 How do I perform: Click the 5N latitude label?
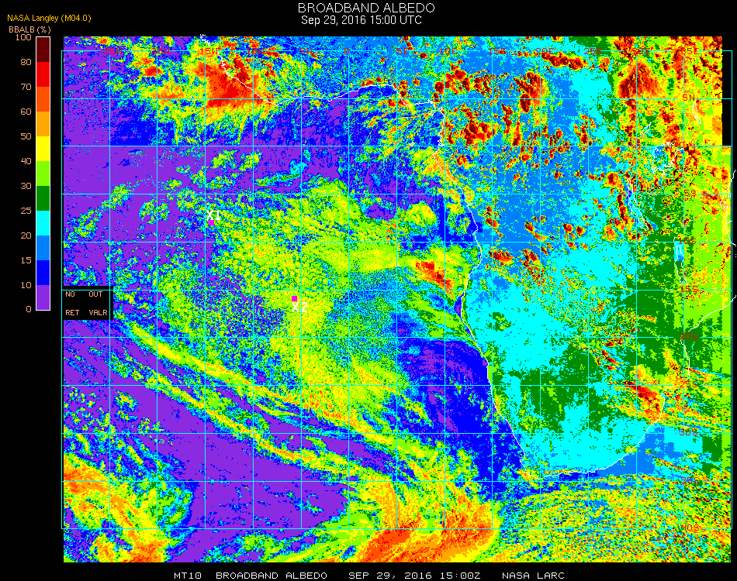coord(689,98)
